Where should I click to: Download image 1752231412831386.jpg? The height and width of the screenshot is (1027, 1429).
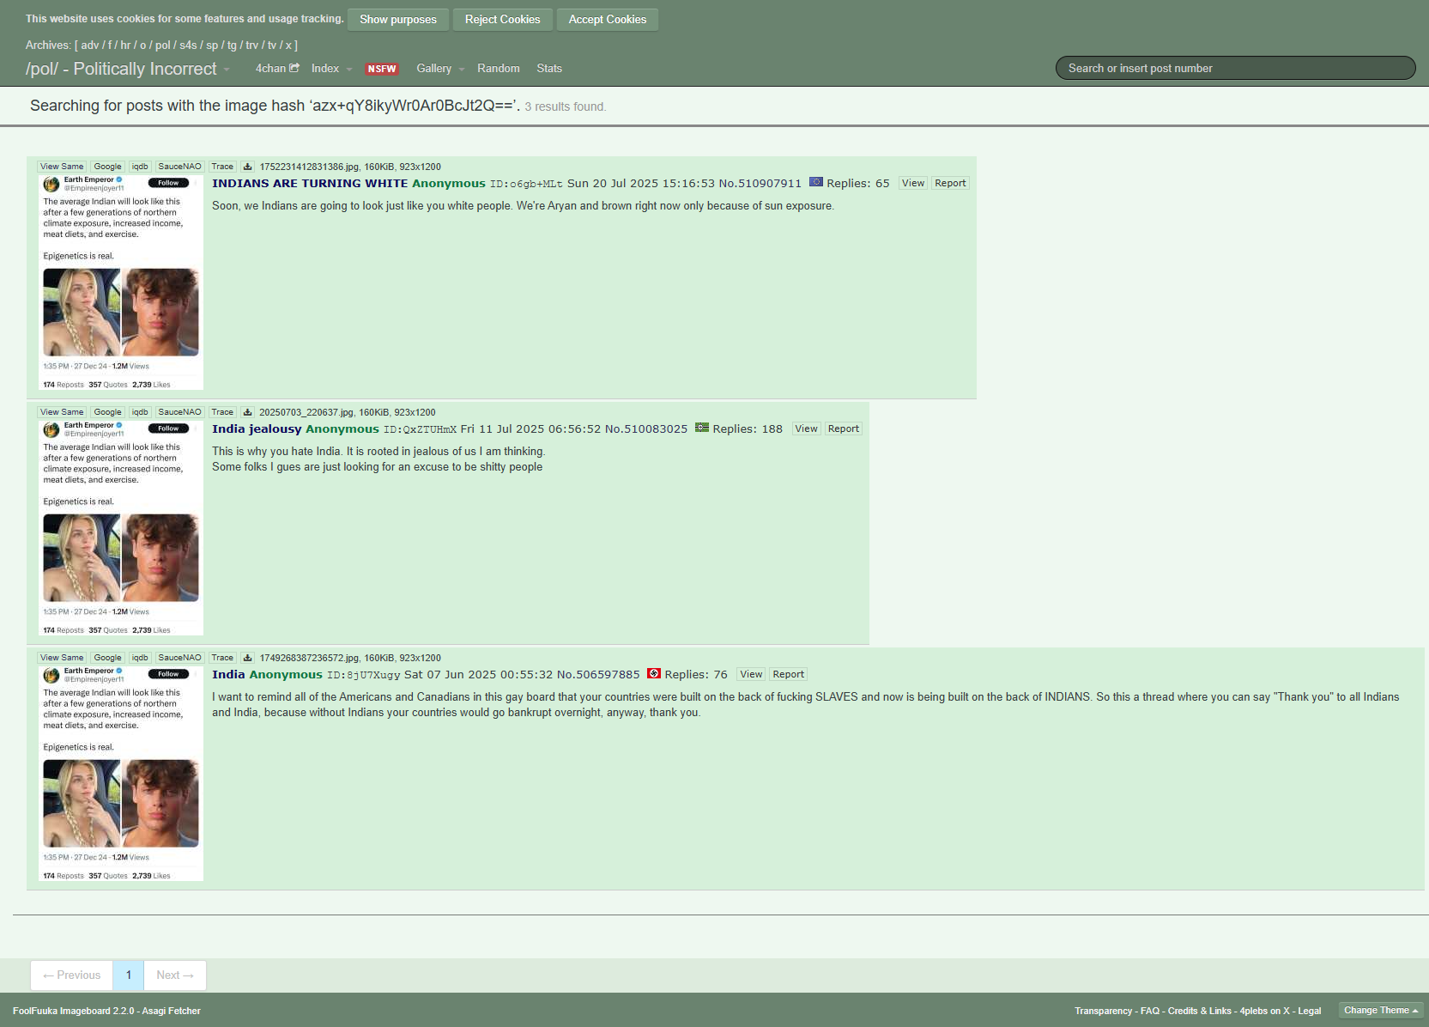(x=247, y=167)
